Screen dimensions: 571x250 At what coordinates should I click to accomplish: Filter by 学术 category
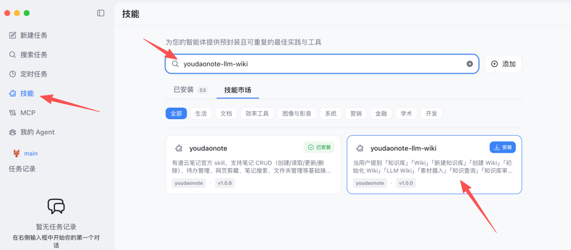[407, 113]
